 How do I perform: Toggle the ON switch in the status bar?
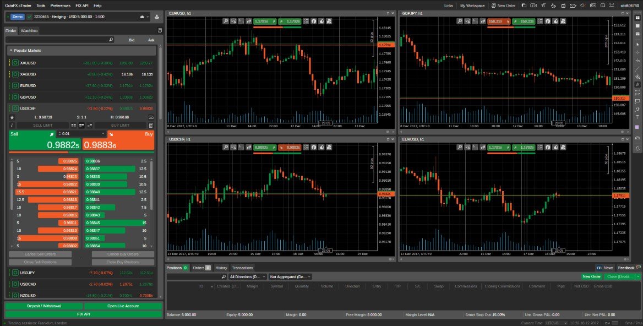608,323
